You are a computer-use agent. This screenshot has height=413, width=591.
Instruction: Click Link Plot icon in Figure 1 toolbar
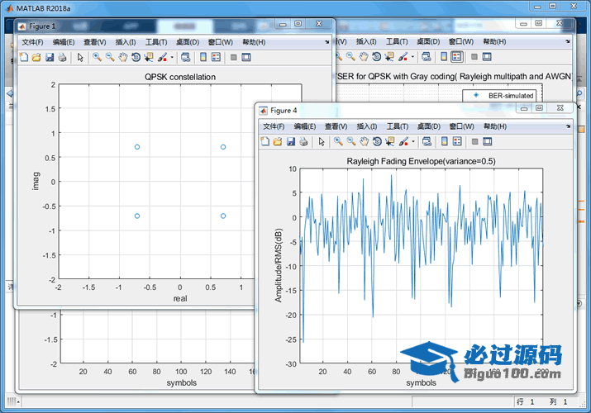click(185, 57)
